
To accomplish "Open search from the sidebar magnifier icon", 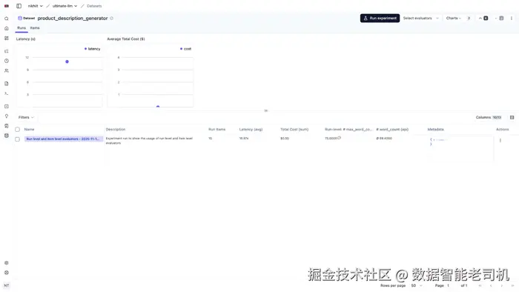I will (x=6, y=19).
